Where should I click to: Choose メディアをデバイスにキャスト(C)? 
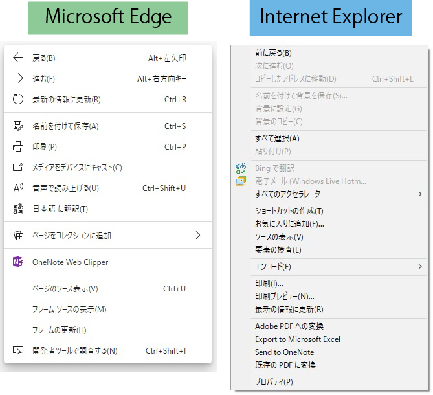point(107,168)
